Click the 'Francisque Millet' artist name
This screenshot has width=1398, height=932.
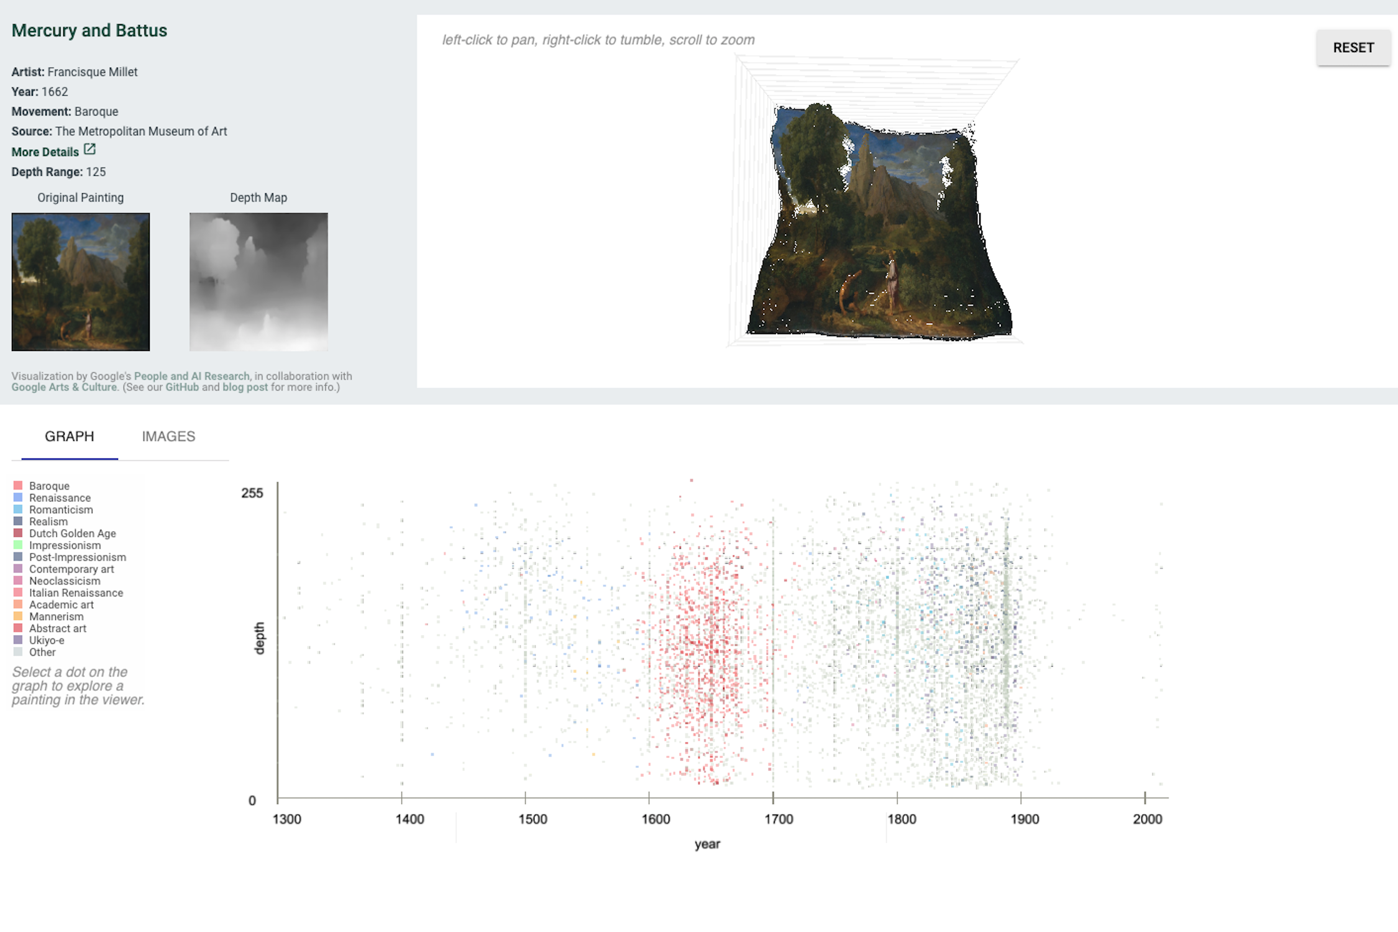tap(93, 72)
